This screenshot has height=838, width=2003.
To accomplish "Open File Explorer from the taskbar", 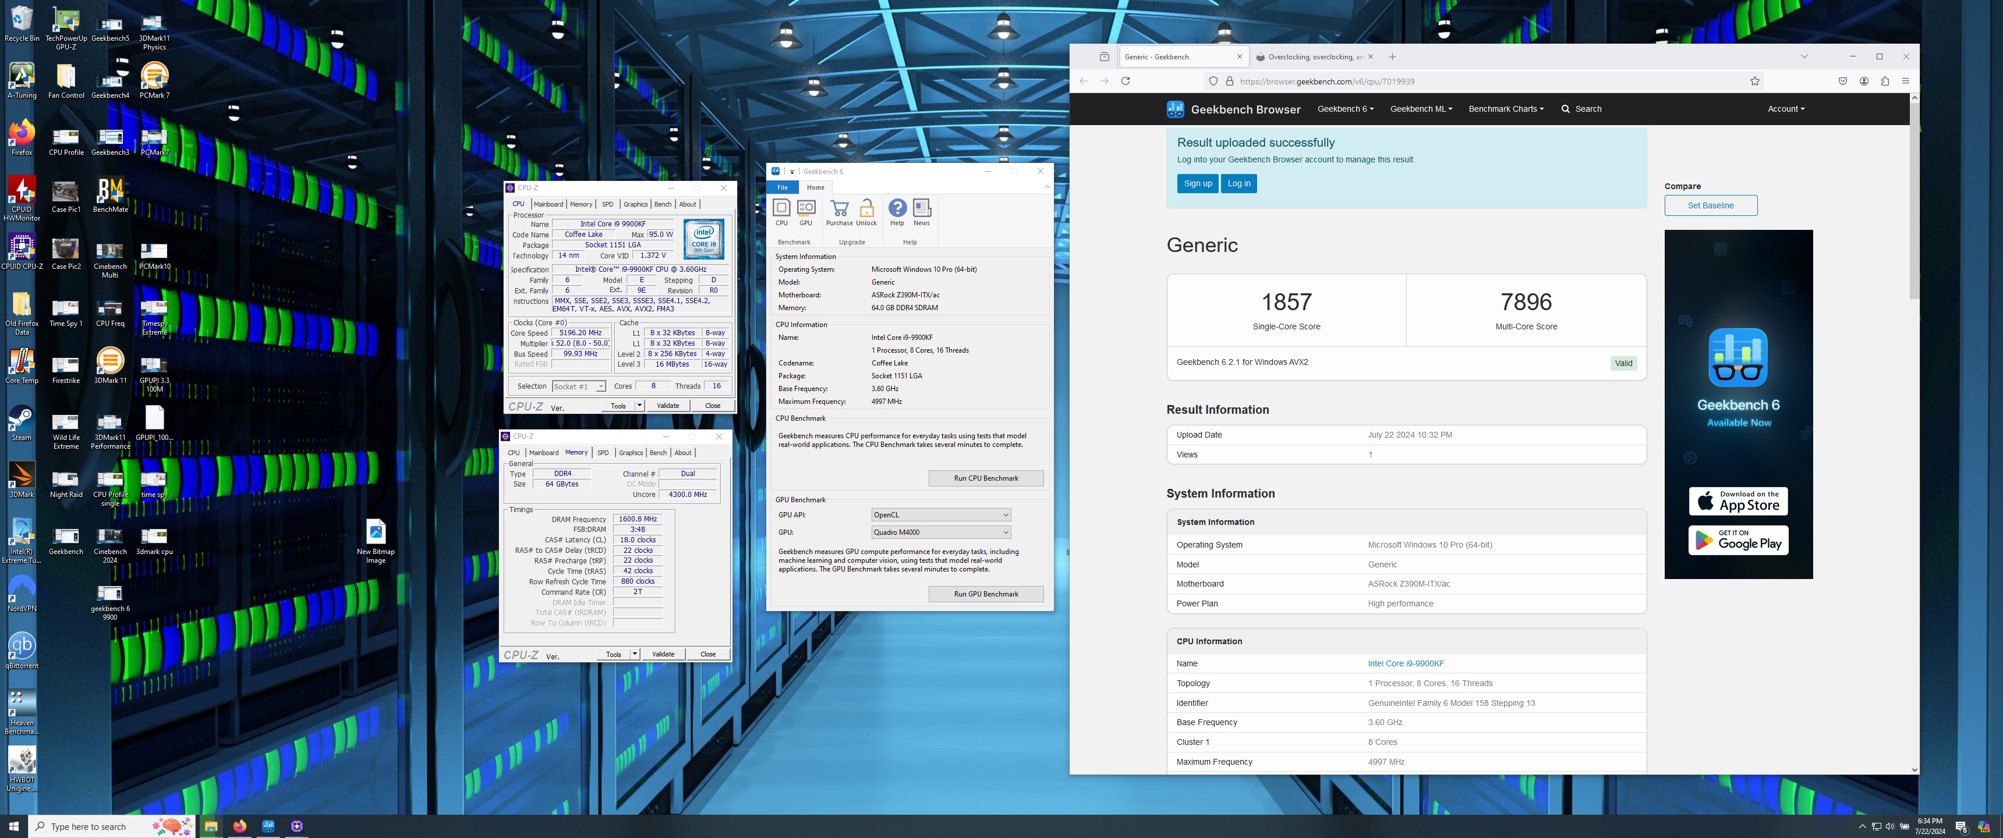I will click(x=211, y=826).
